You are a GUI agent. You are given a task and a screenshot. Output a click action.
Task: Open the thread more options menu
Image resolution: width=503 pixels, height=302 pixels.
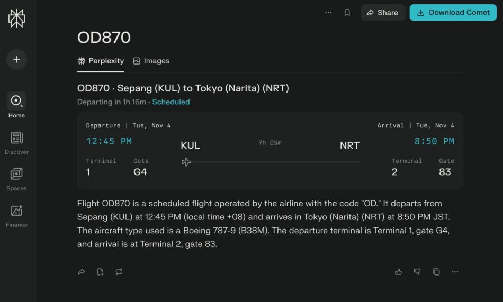coord(328,13)
